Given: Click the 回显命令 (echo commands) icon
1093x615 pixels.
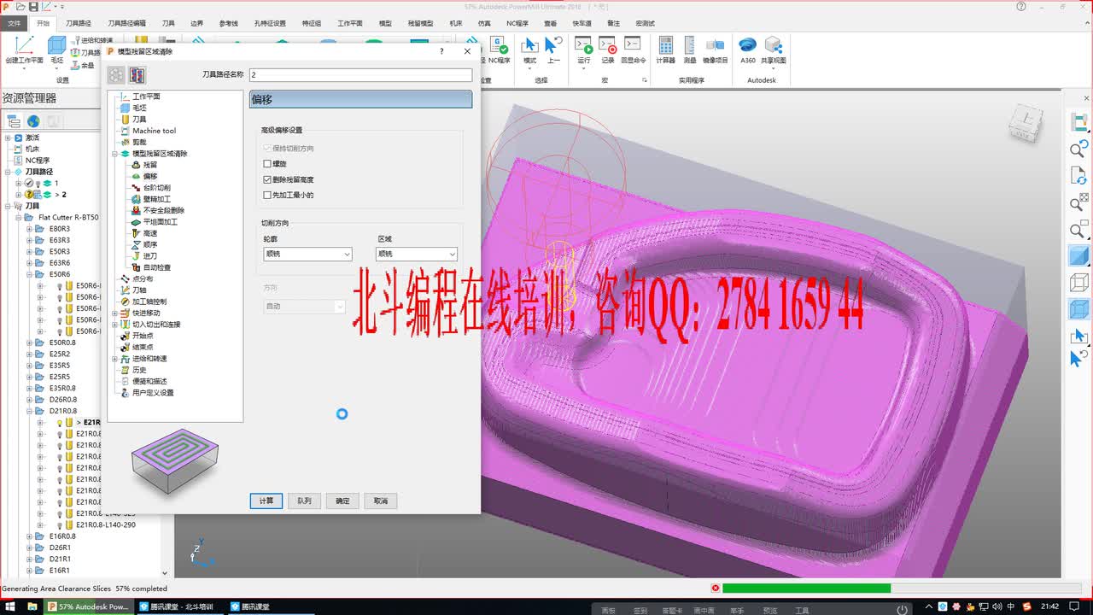Looking at the screenshot, I should tap(633, 50).
